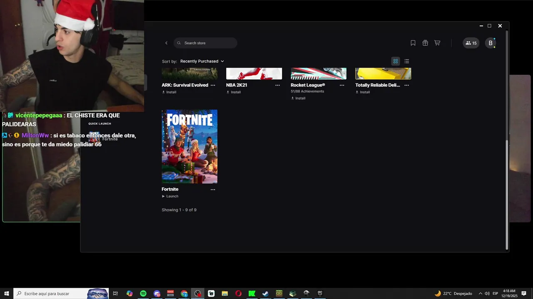533x299 pixels.
Task: Open the profile avatar B menu
Action: click(x=491, y=43)
